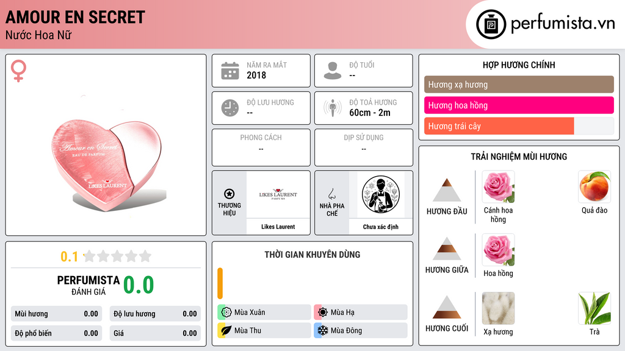Click the 0.1 star rating value
The image size is (625, 351).
pyautogui.click(x=70, y=257)
